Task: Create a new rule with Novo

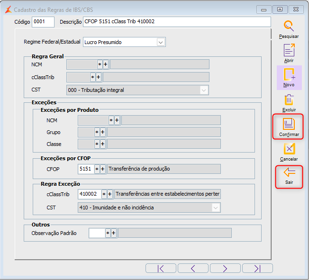Action: tap(289, 78)
